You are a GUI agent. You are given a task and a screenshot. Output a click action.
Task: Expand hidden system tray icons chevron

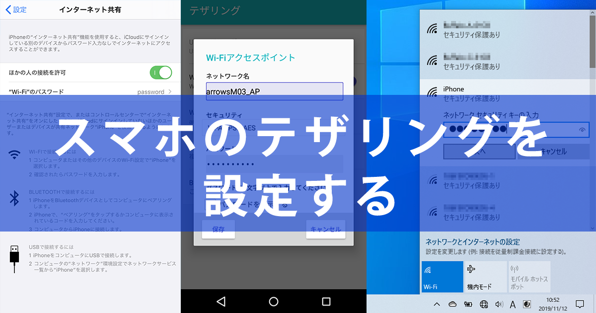click(437, 304)
